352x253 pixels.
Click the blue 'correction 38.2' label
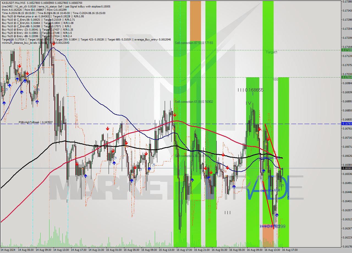click(x=270, y=158)
